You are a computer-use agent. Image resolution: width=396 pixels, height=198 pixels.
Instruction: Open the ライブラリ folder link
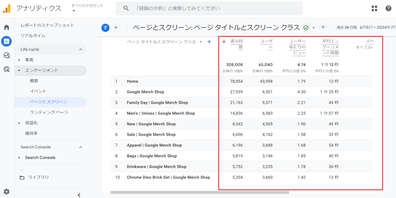pyautogui.click(x=39, y=177)
